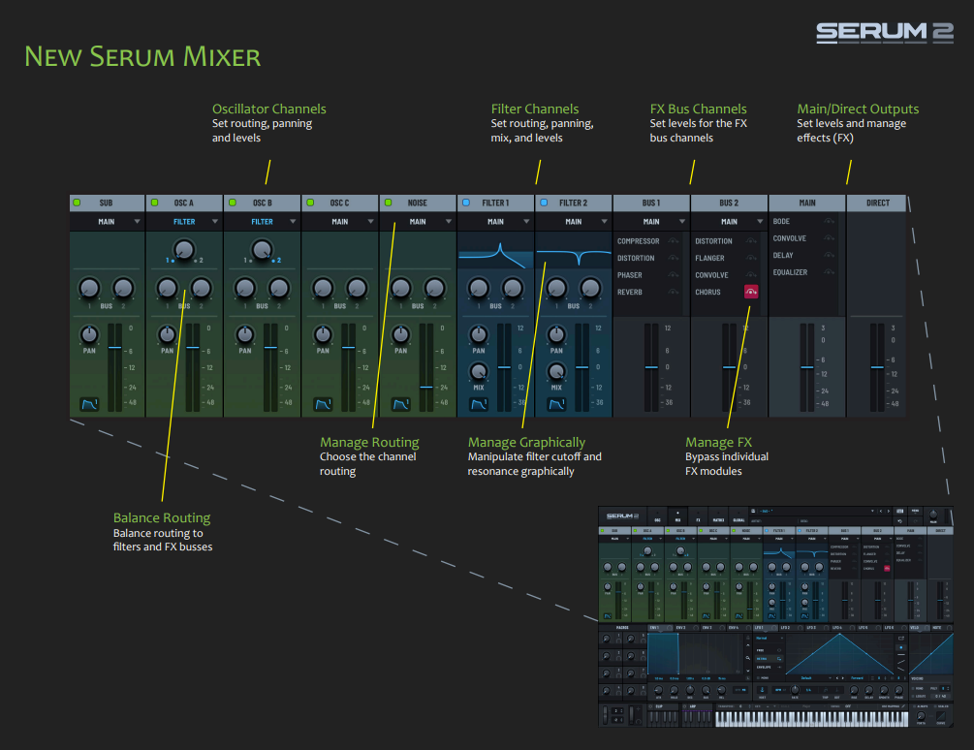
Task: Click the OSC A filter 1/2 balance knob
Action: tap(184, 250)
